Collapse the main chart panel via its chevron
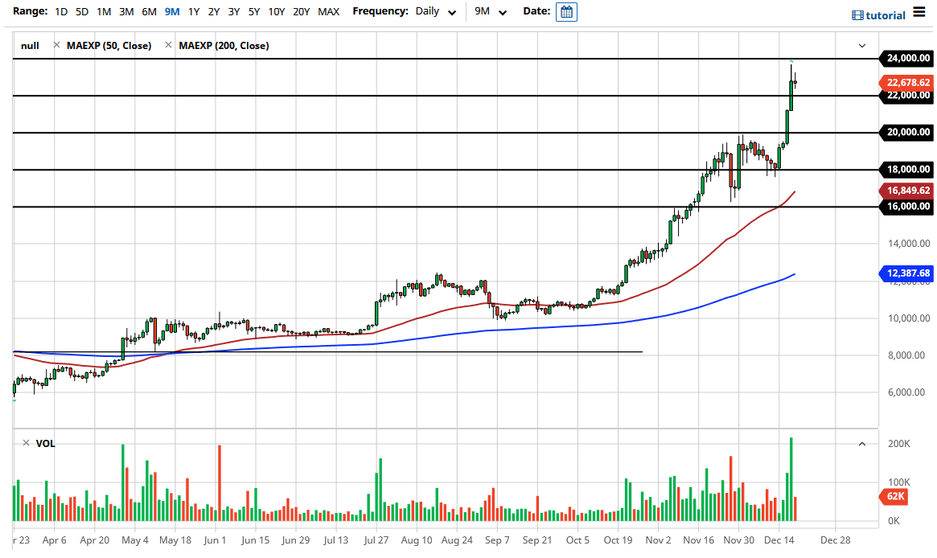 (x=861, y=46)
